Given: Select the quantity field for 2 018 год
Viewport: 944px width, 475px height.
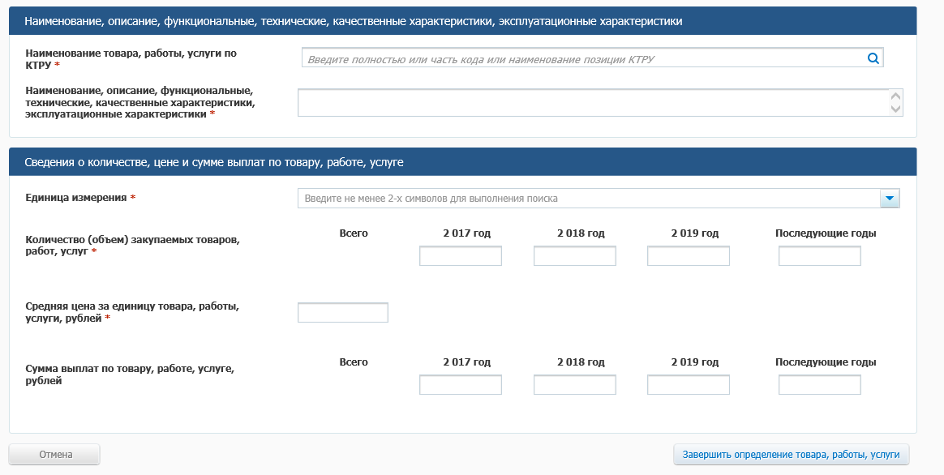Looking at the screenshot, I should pyautogui.click(x=574, y=256).
